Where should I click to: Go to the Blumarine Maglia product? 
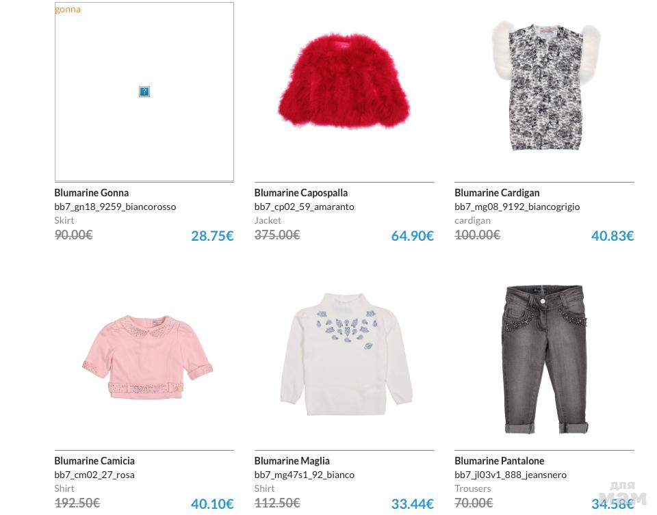coord(292,461)
